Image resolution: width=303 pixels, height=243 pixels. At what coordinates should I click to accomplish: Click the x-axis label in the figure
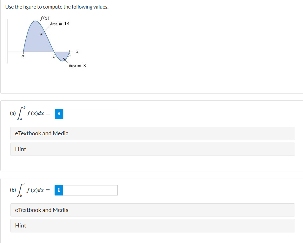(77, 51)
